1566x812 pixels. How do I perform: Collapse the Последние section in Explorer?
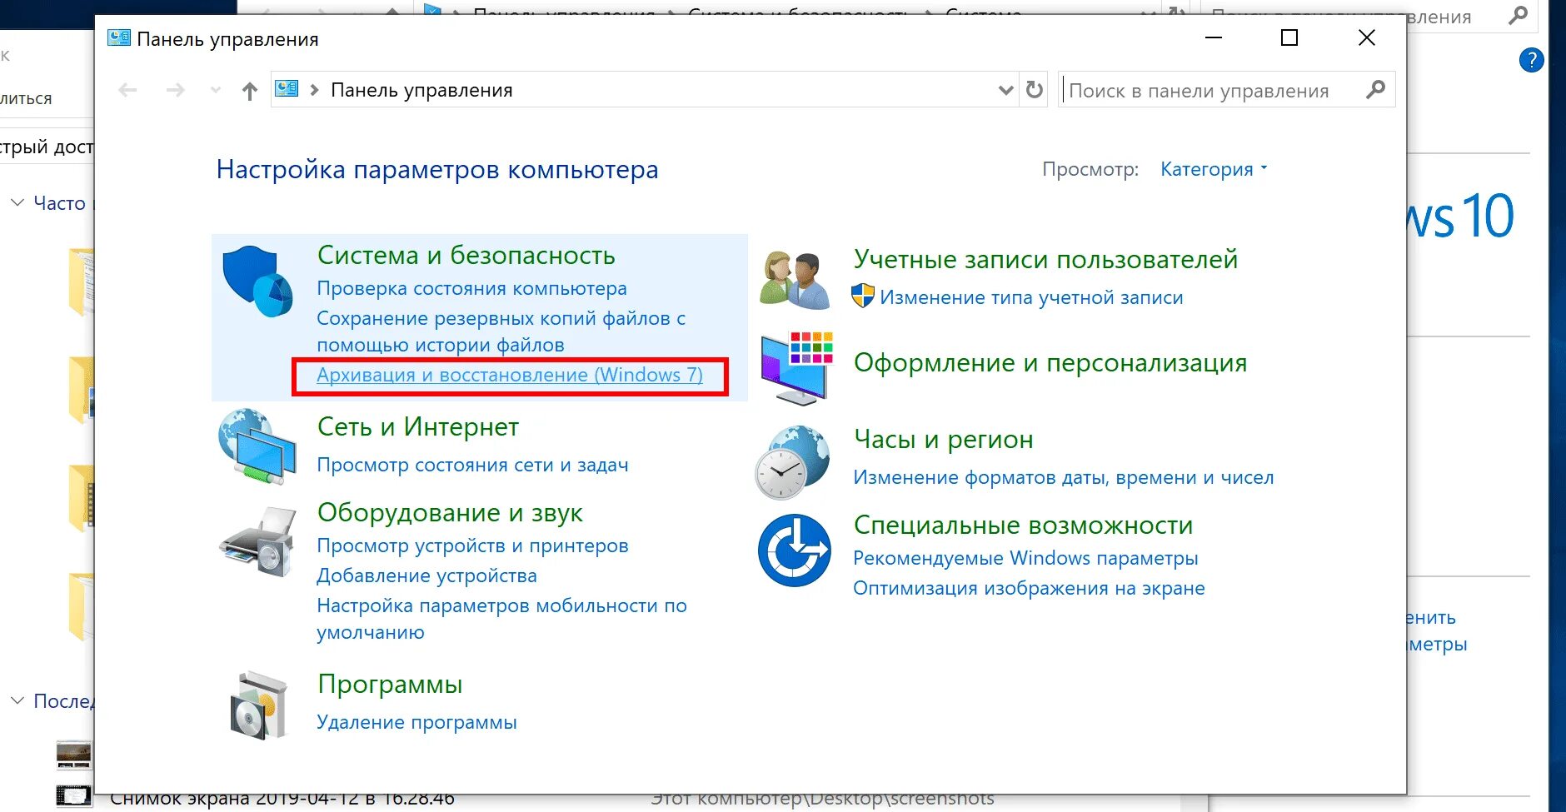(x=17, y=700)
